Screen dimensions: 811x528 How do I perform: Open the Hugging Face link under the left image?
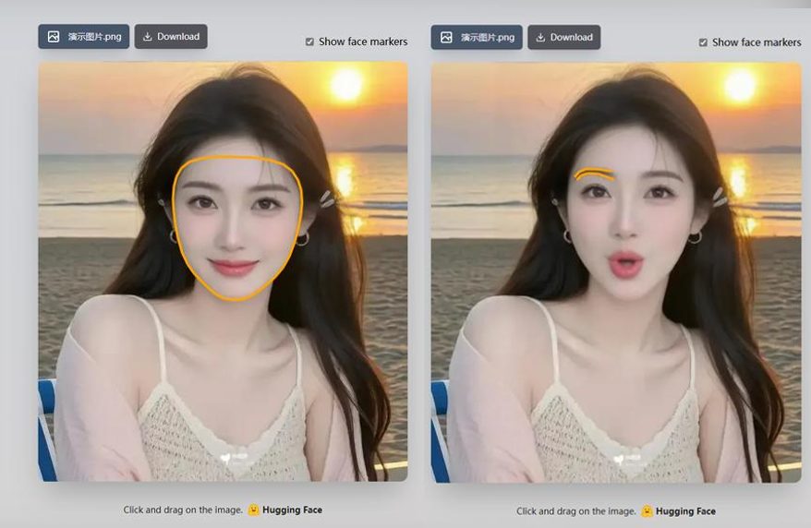[292, 510]
